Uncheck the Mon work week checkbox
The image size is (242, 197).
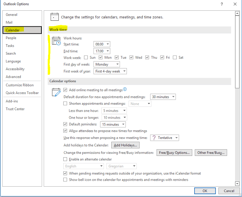101,57
